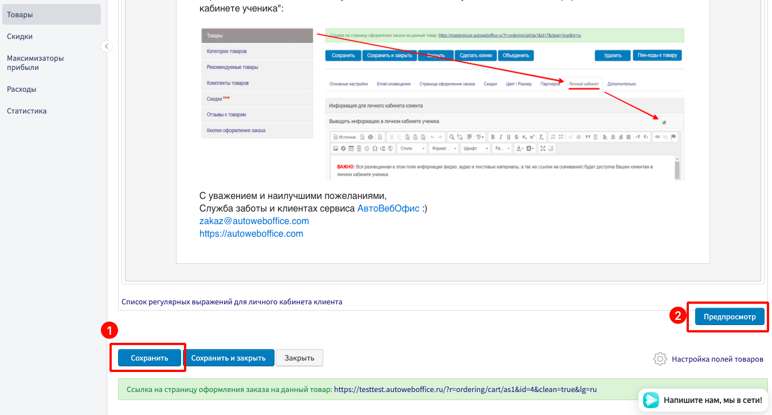
Task: Click the Сохранить и закрыть button
Action: (228, 358)
